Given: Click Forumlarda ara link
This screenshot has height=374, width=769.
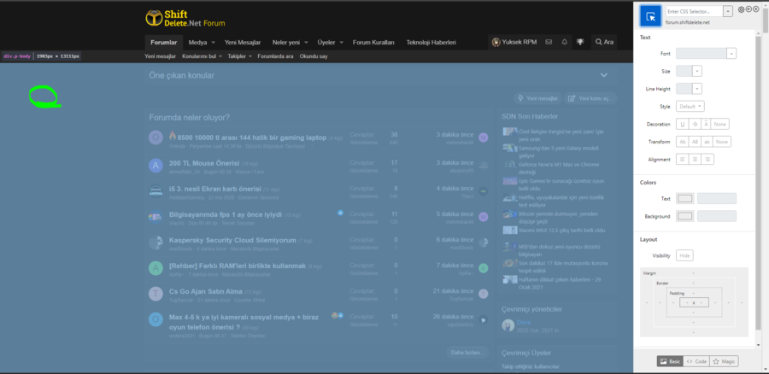Looking at the screenshot, I should tap(275, 56).
